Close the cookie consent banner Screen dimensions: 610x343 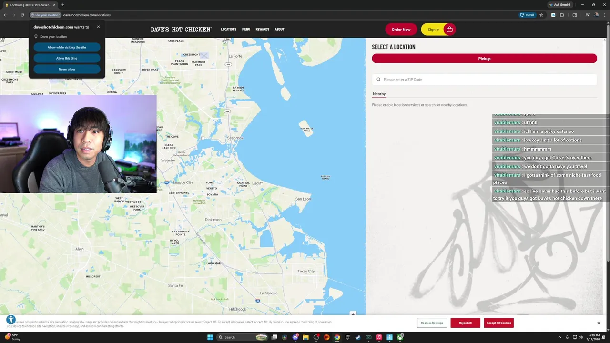click(599, 323)
